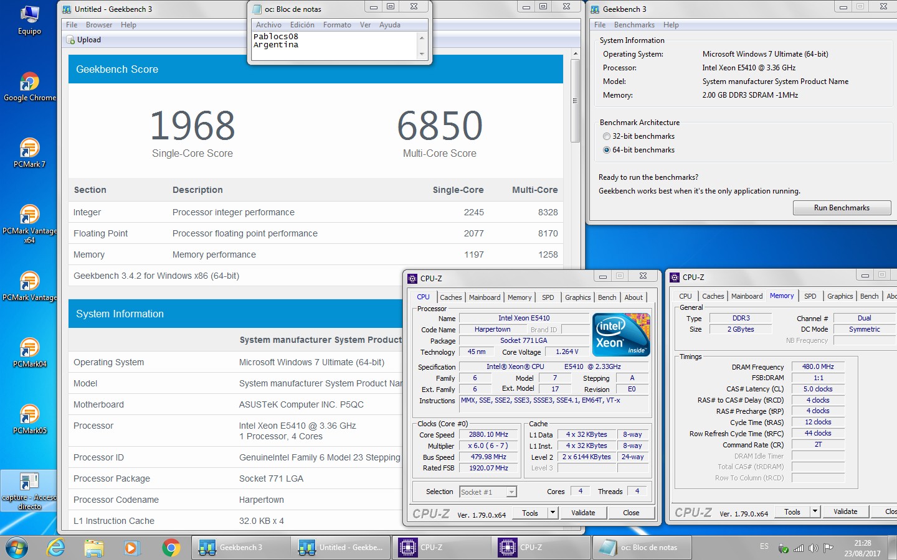The image size is (897, 560).
Task: Select the capture shortcut on the desktop
Action: point(29,491)
